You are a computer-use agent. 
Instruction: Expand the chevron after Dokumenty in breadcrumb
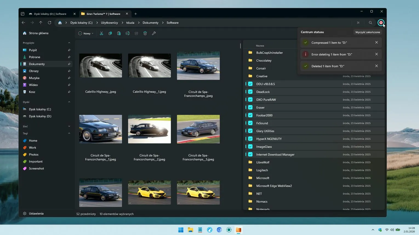coord(163,23)
